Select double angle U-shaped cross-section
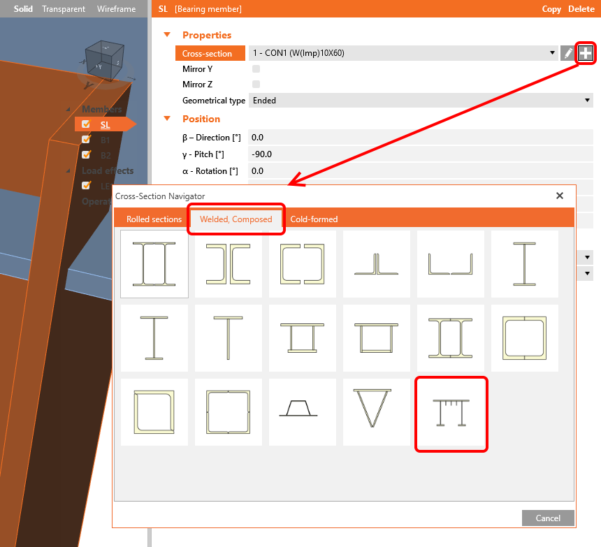 (x=450, y=264)
